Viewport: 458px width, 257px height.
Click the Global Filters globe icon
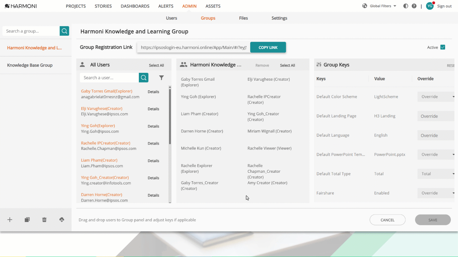tap(365, 6)
